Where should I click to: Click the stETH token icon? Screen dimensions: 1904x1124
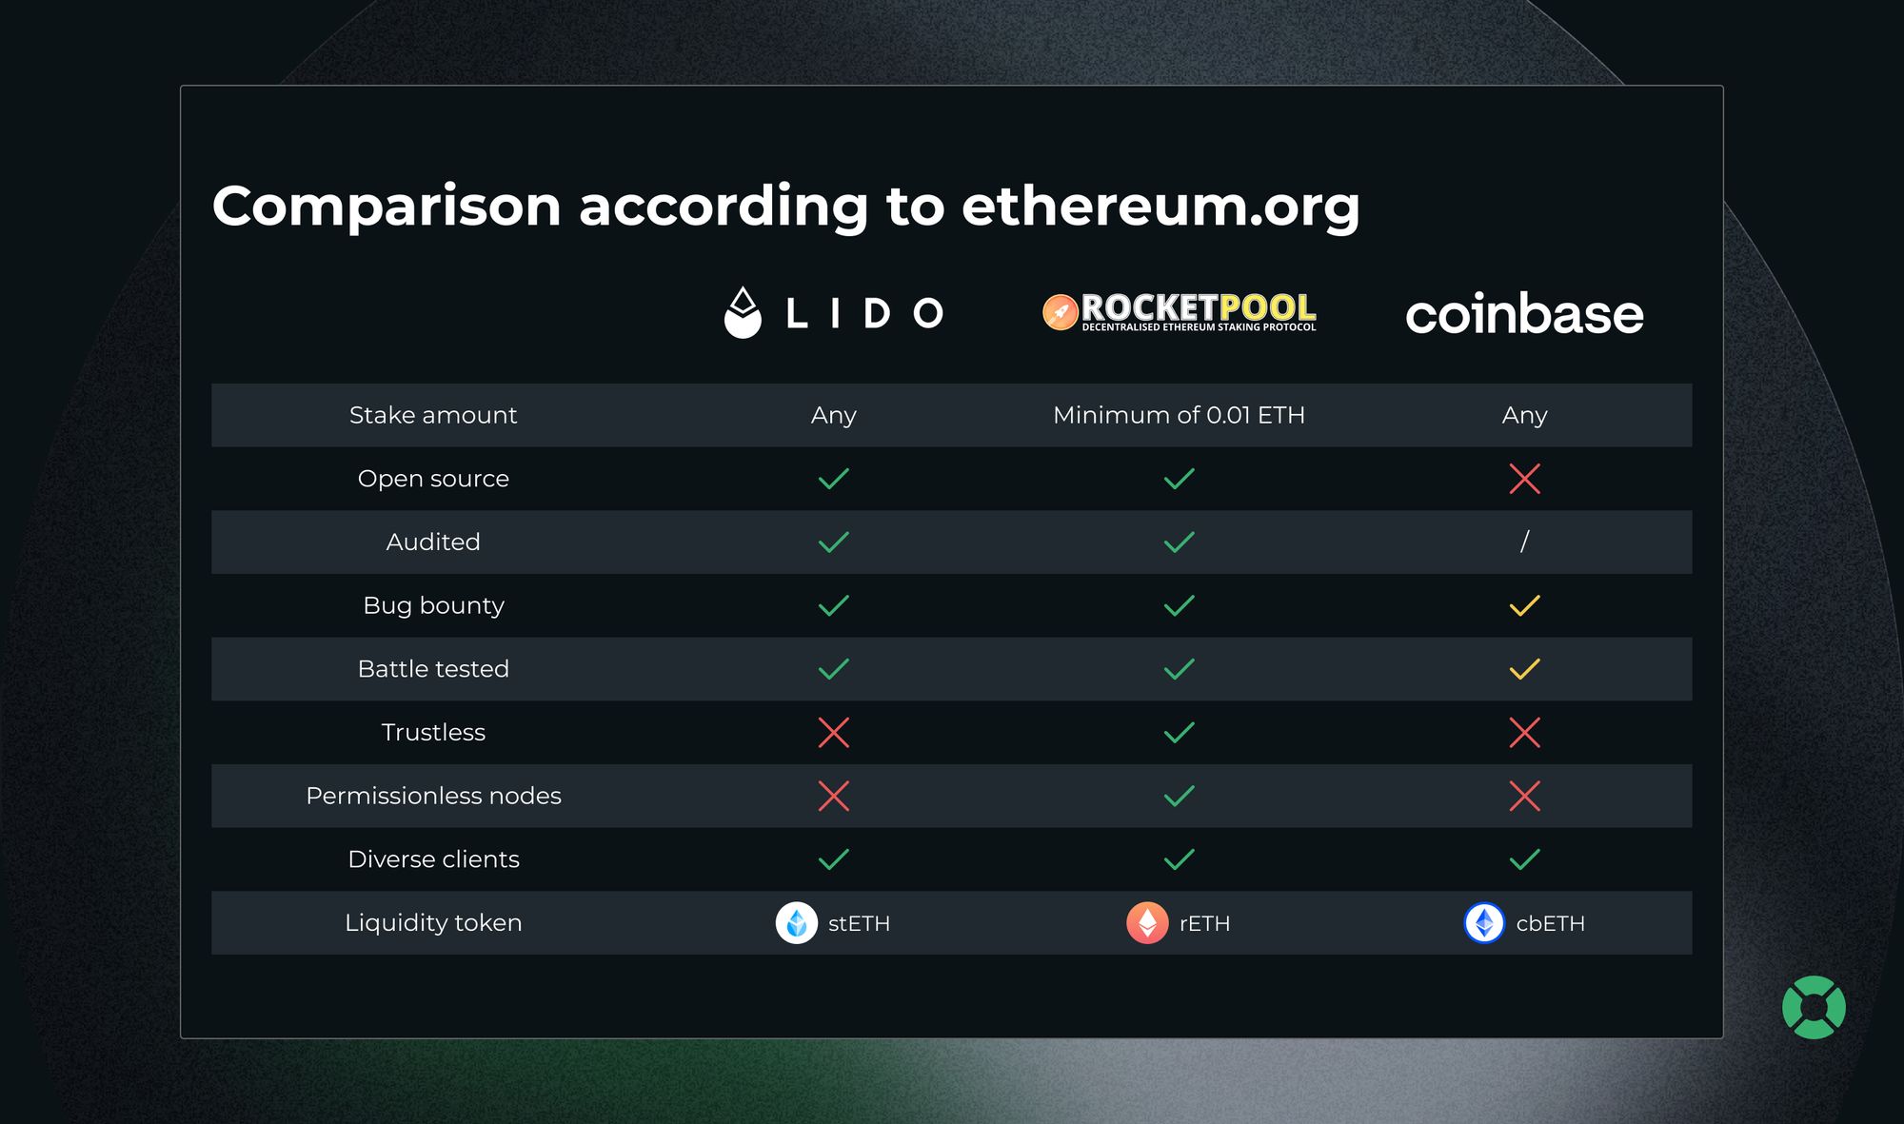(x=797, y=923)
